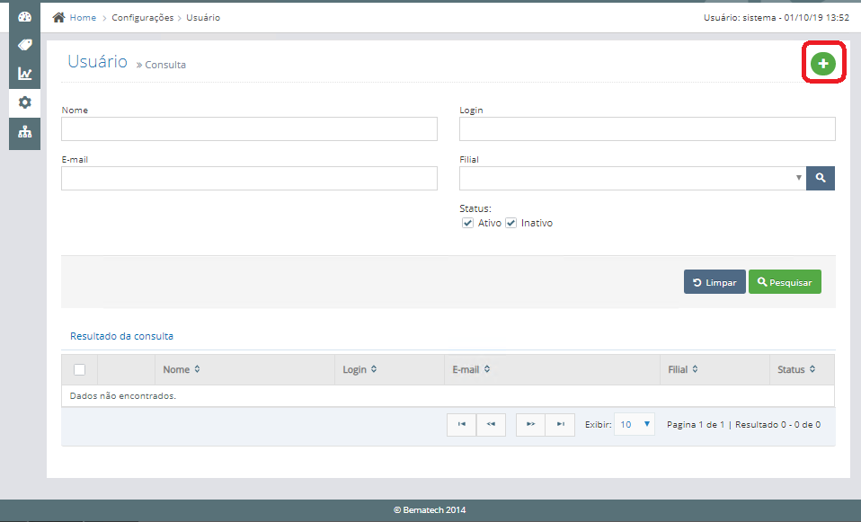Open the hierarchy sitemap sidebar icon

pyautogui.click(x=24, y=132)
